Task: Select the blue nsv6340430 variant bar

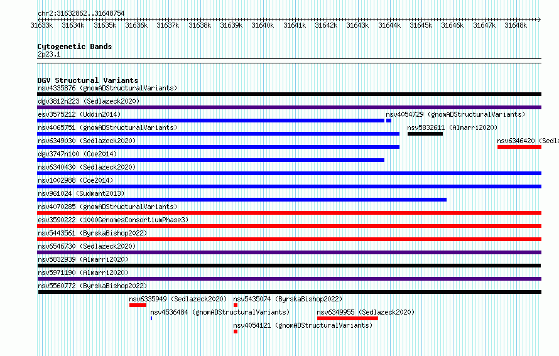Action: click(x=289, y=173)
